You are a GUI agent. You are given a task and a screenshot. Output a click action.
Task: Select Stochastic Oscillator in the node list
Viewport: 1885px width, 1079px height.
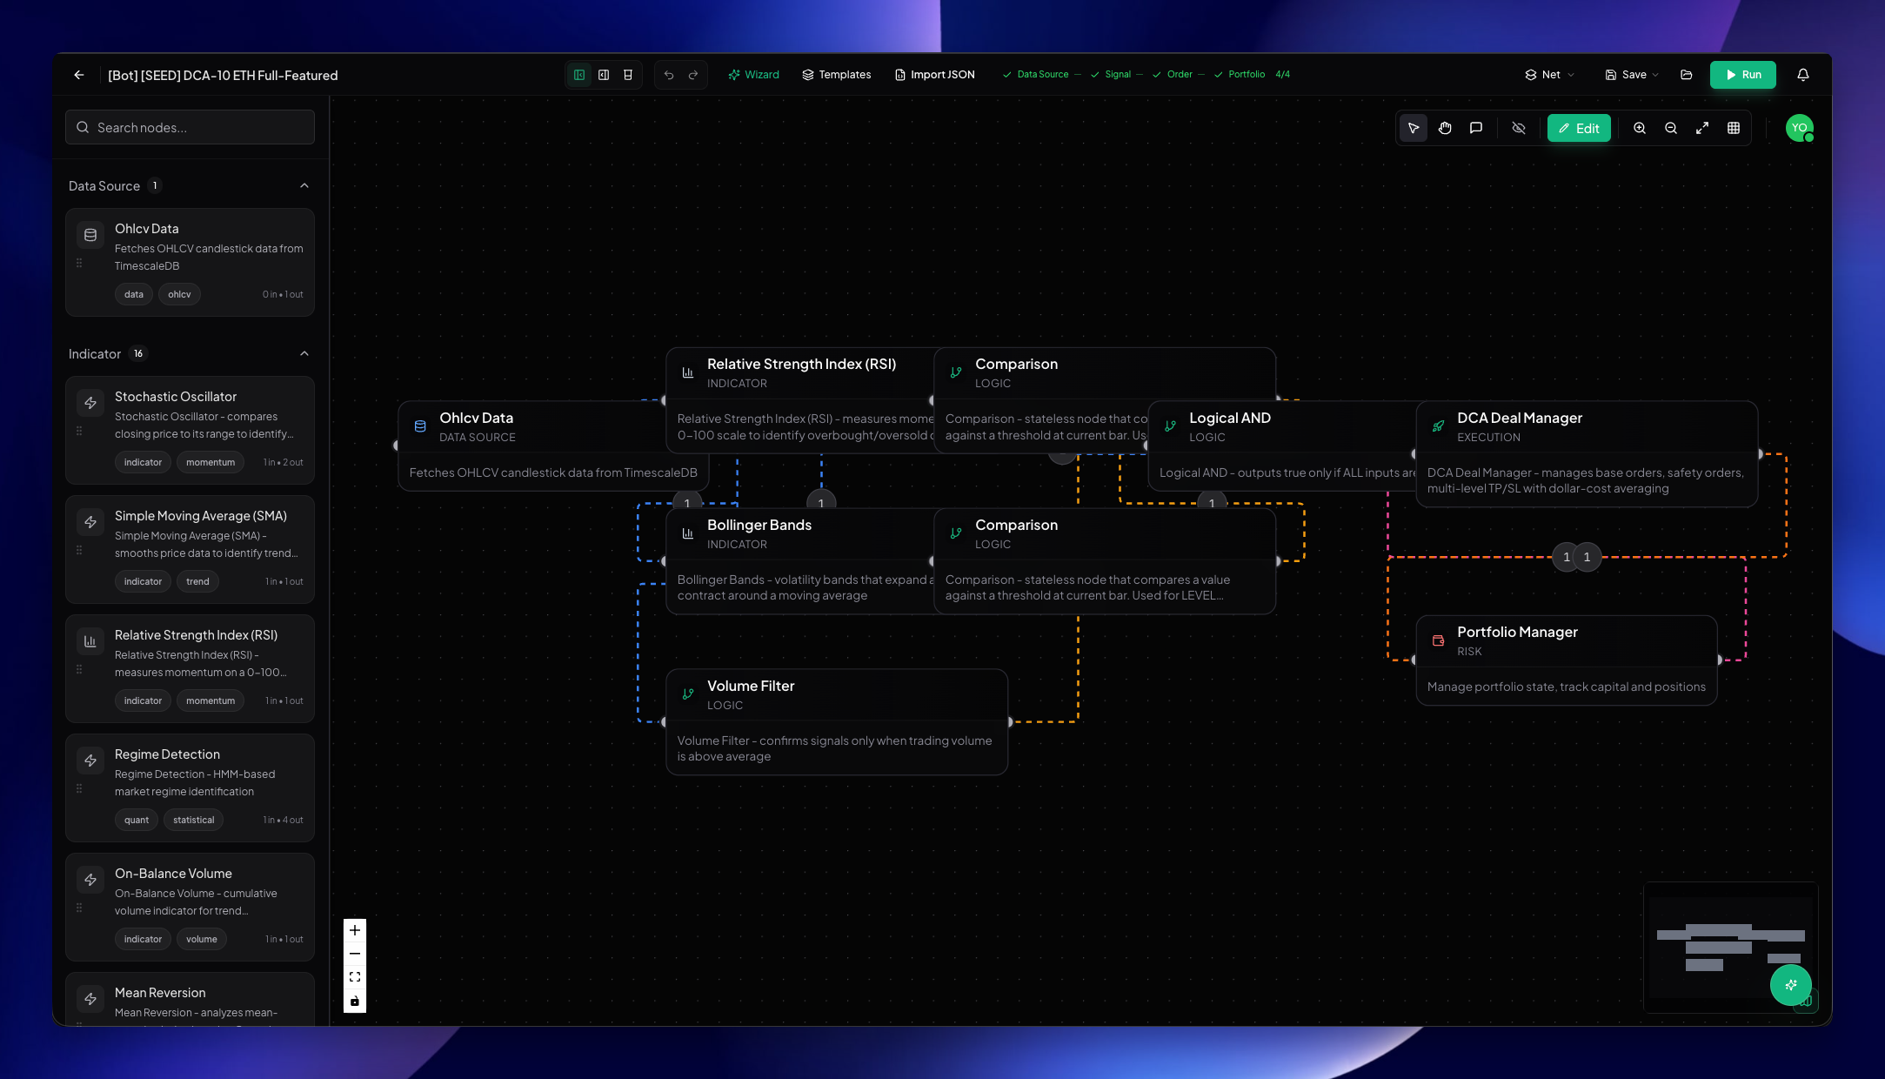pos(190,430)
